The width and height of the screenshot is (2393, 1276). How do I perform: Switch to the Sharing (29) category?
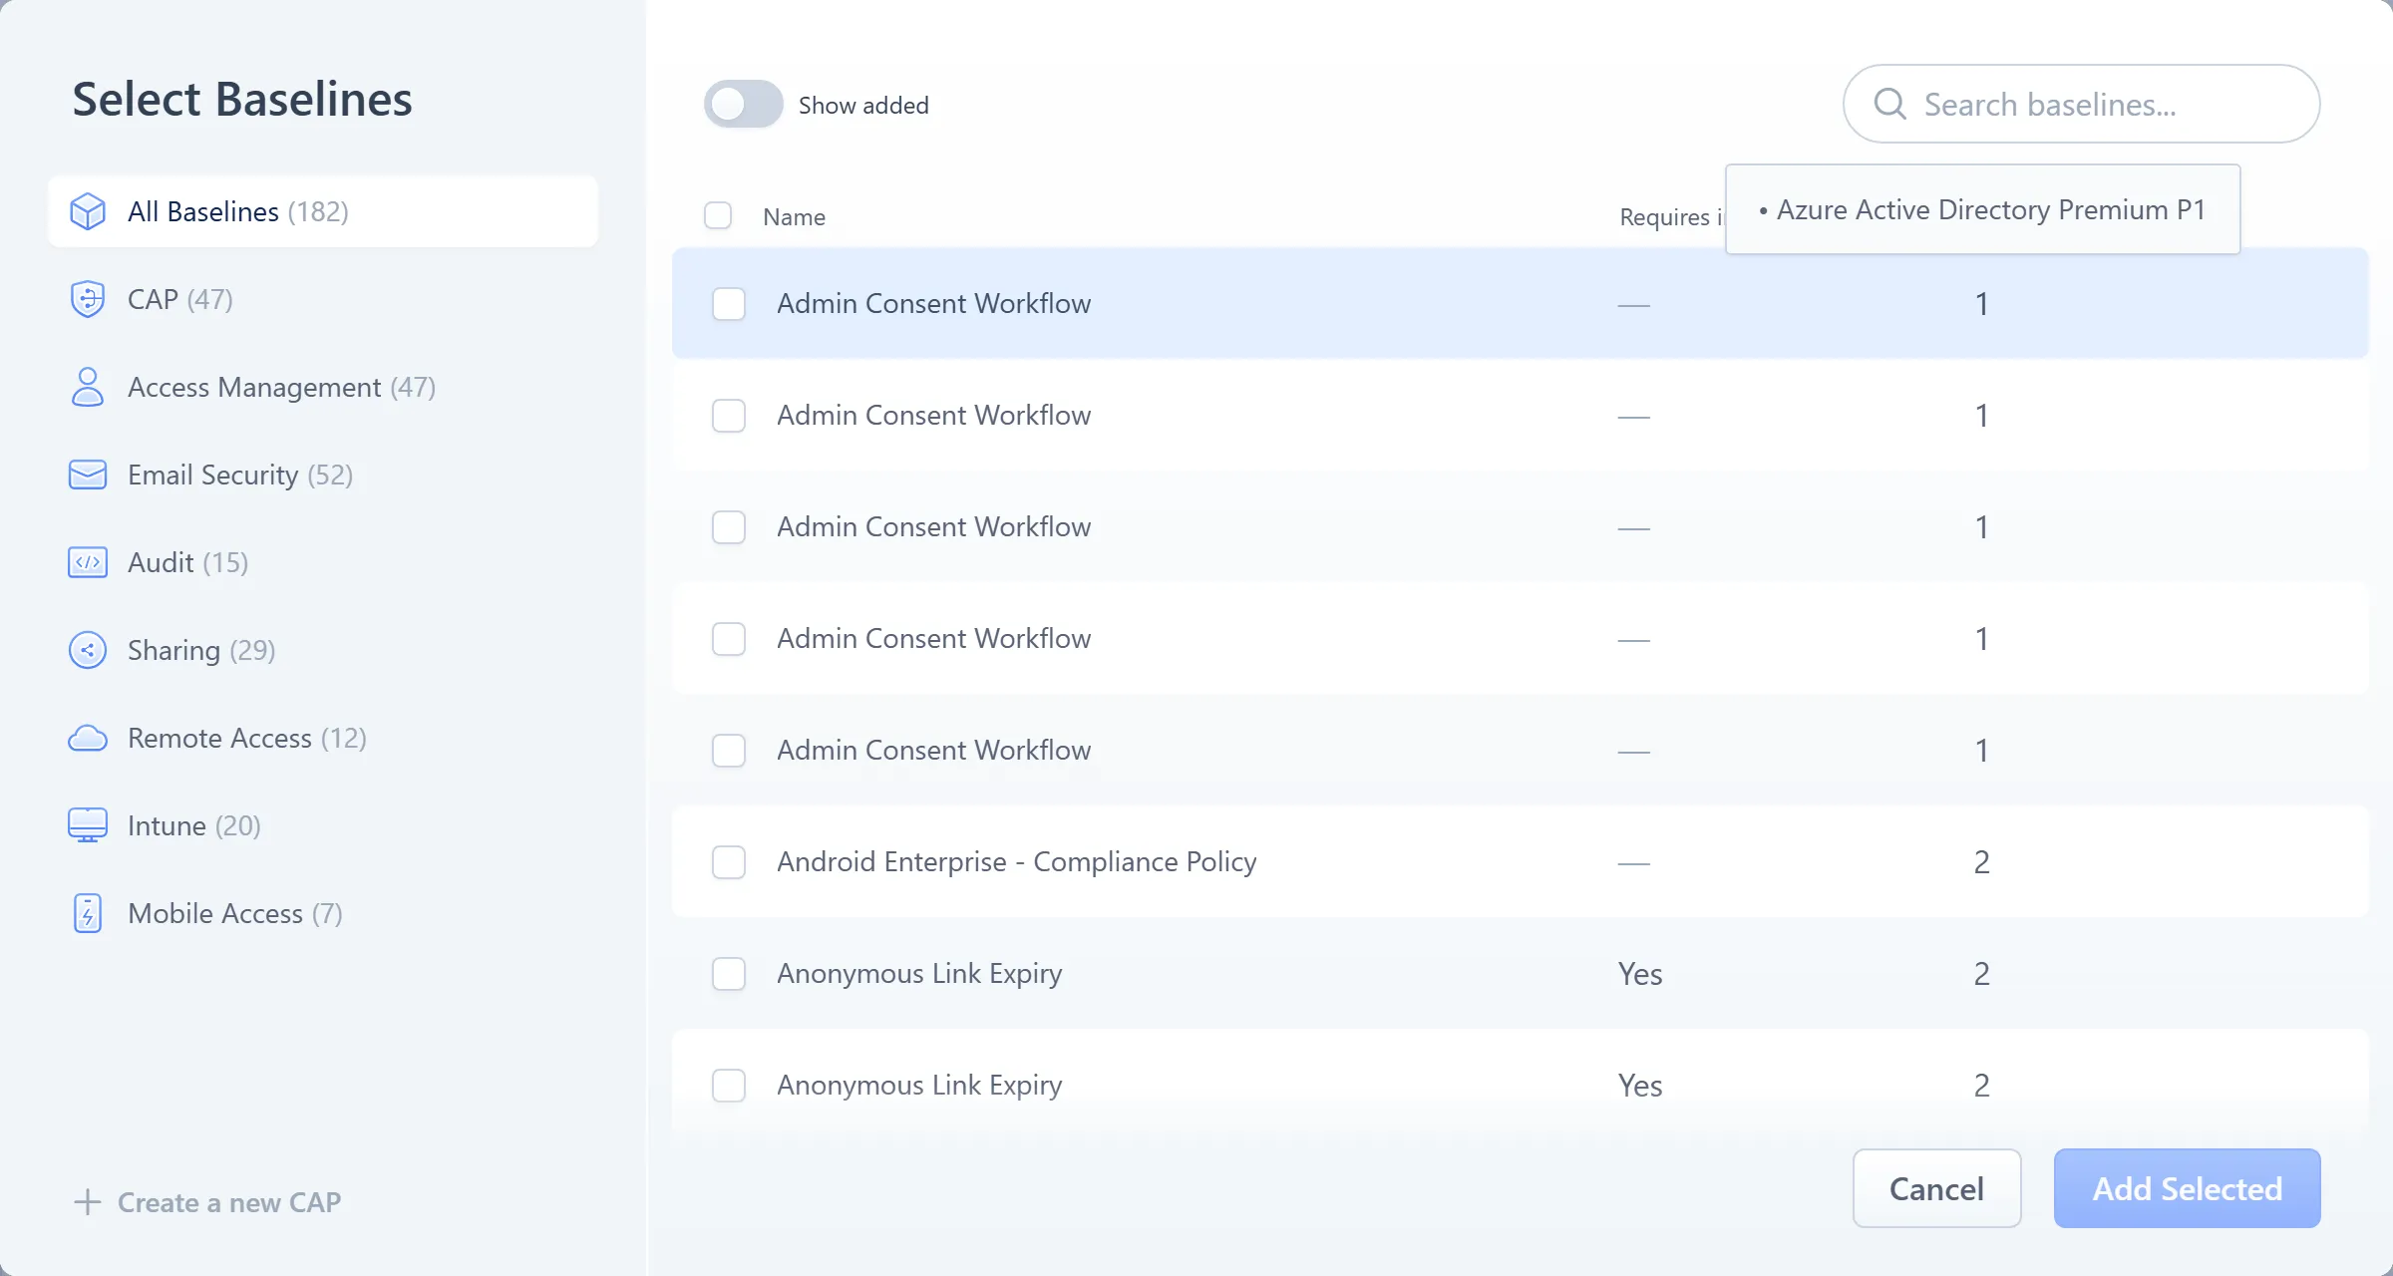pyautogui.click(x=323, y=650)
